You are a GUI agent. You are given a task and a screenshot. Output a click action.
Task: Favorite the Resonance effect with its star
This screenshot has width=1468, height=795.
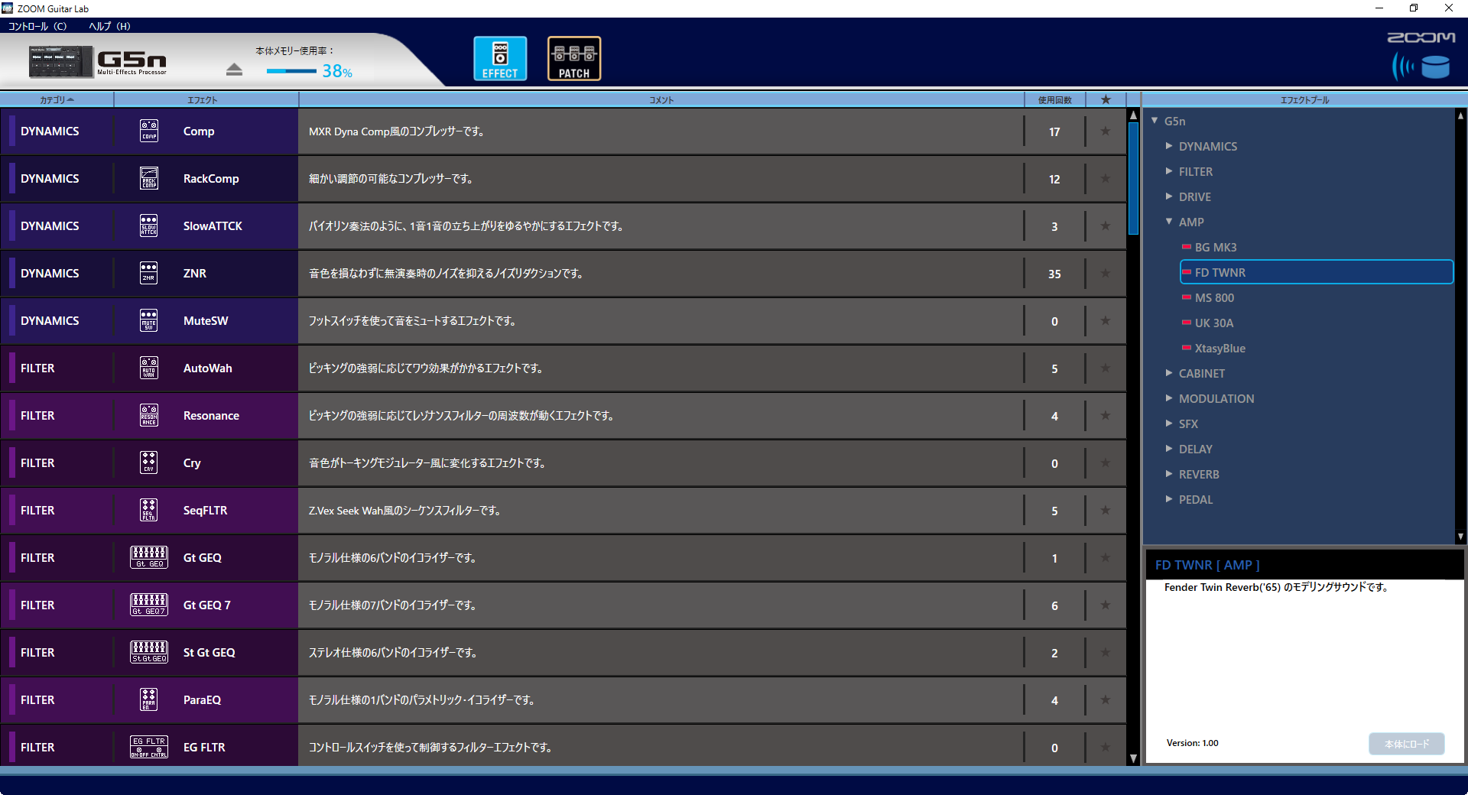[1106, 415]
